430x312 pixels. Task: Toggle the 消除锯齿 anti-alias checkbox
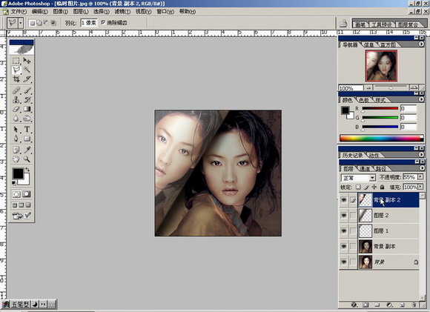tap(103, 22)
